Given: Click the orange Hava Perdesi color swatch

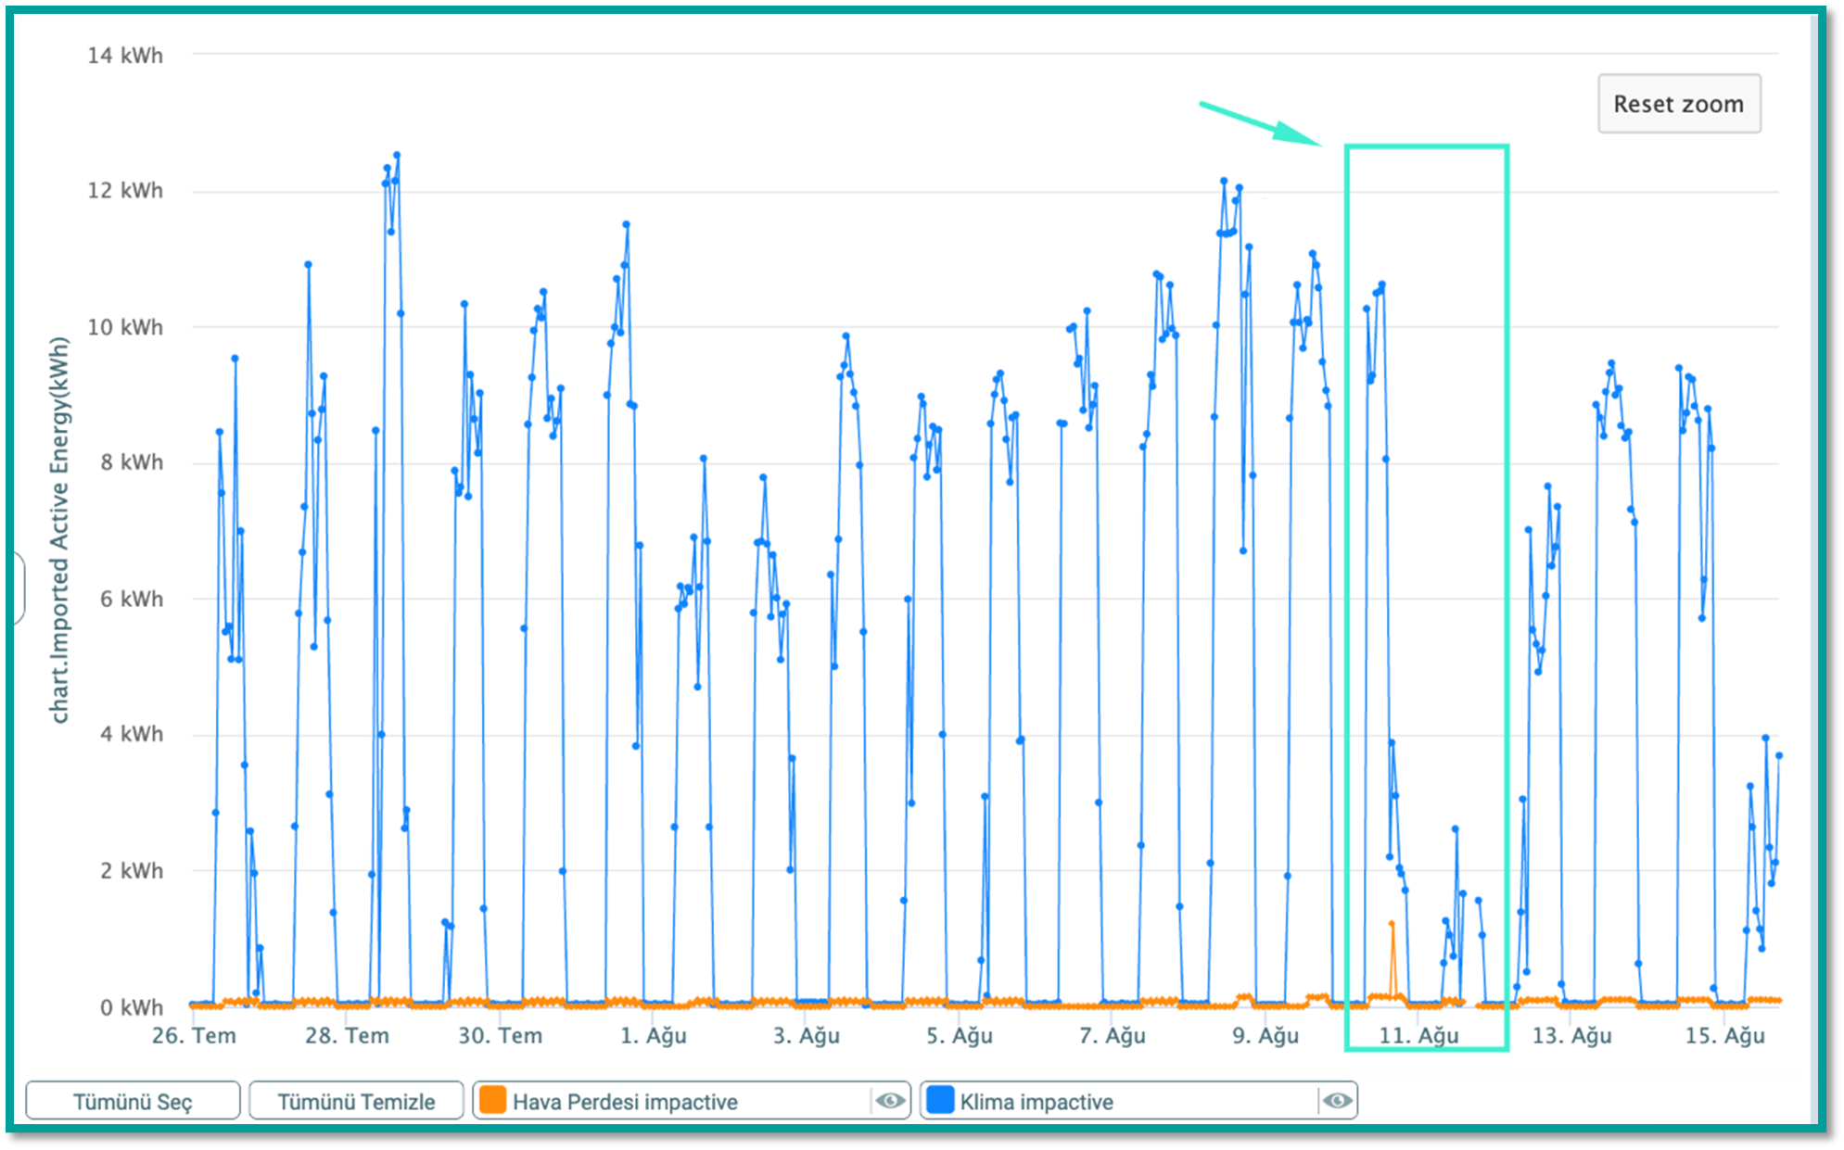Looking at the screenshot, I should (493, 1100).
